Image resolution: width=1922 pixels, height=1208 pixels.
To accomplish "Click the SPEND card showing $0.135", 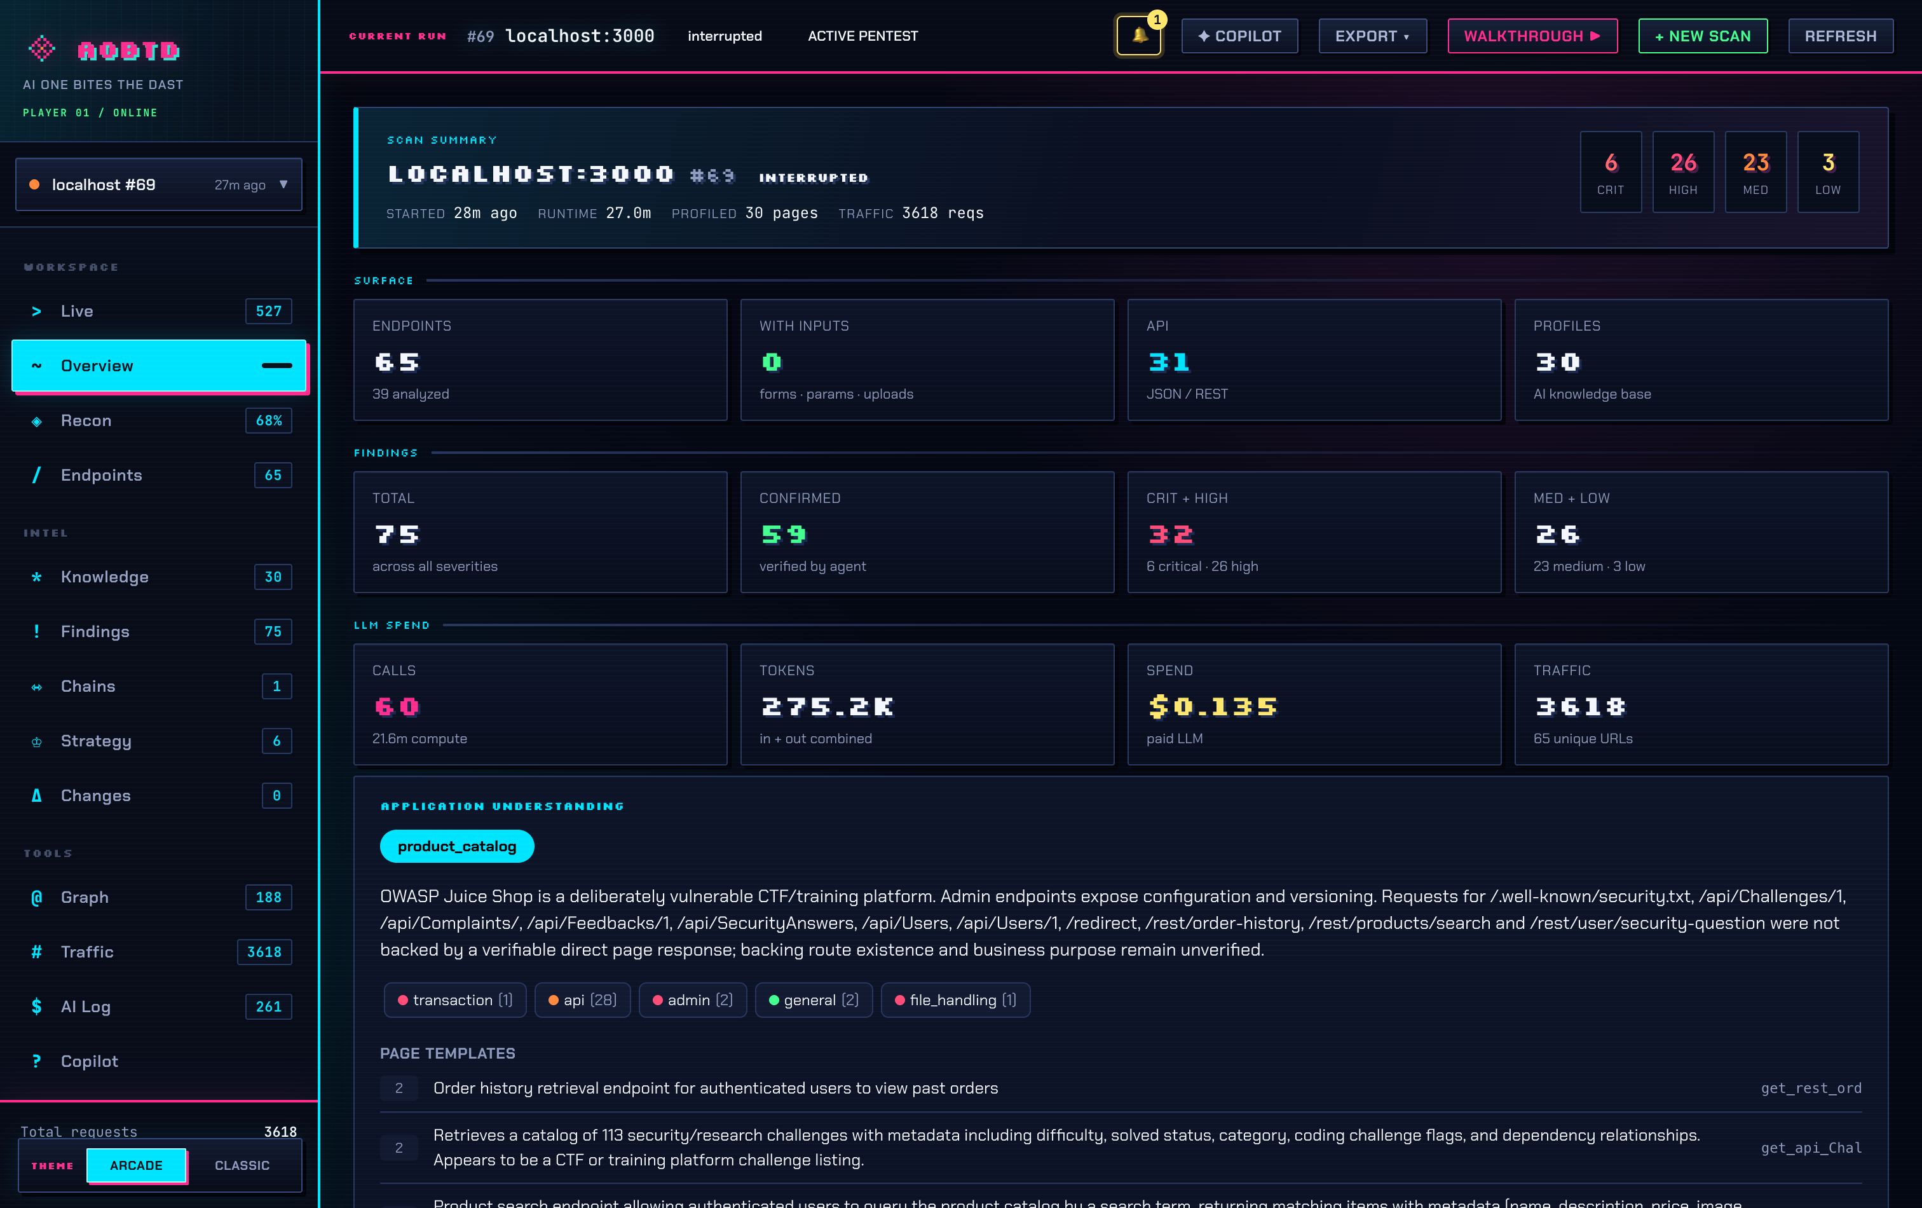I will (1314, 704).
